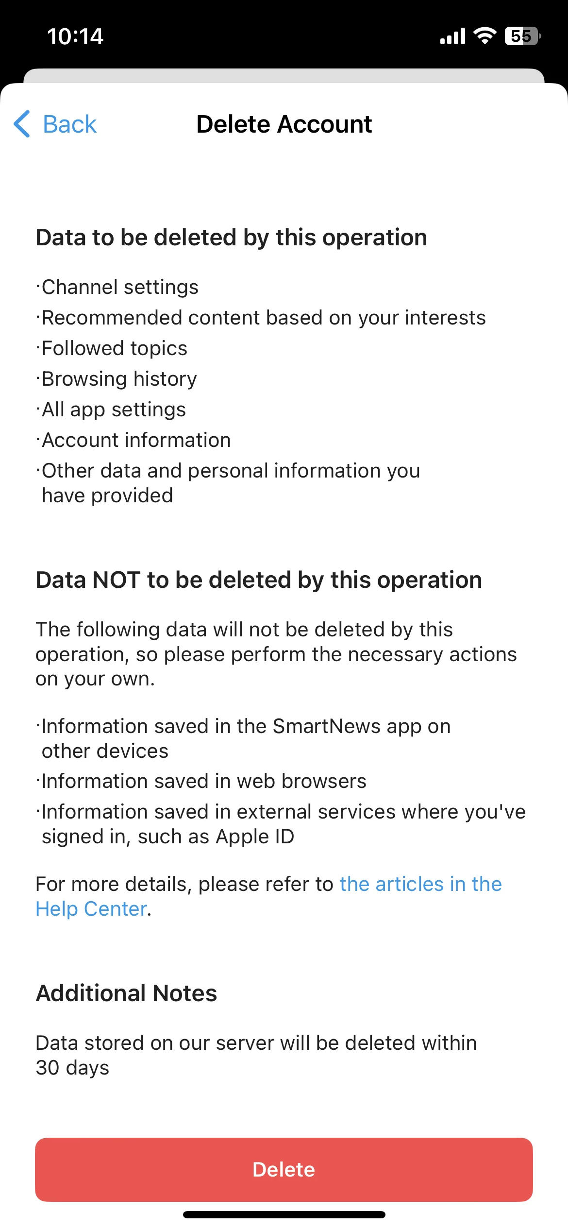
Task: Tap the cellular signal bars icon
Action: (x=452, y=36)
